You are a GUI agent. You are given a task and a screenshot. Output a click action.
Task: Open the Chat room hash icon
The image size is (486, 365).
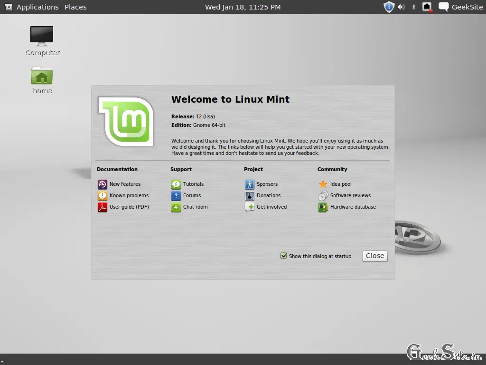click(x=176, y=207)
